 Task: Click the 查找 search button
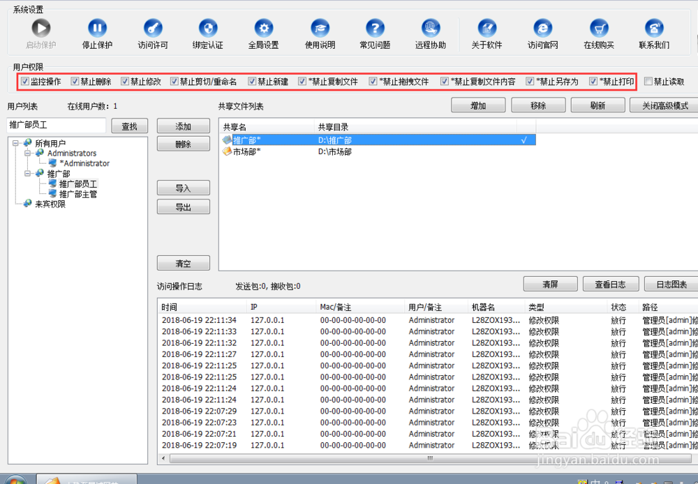click(130, 126)
